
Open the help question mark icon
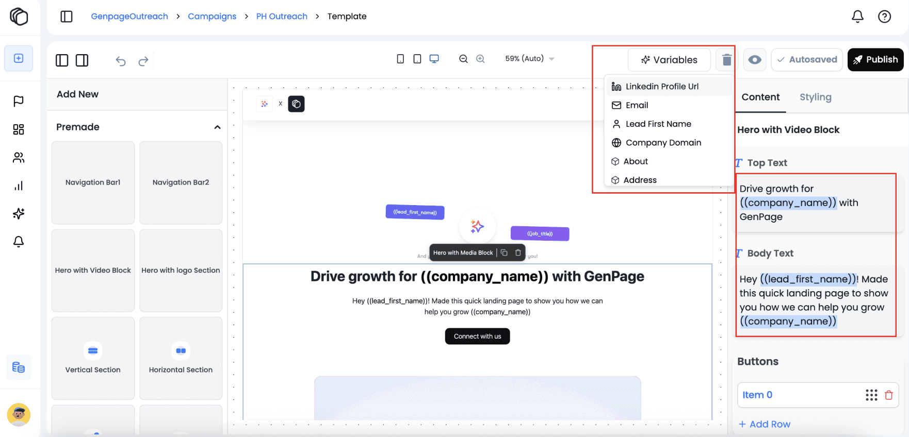[x=884, y=16]
